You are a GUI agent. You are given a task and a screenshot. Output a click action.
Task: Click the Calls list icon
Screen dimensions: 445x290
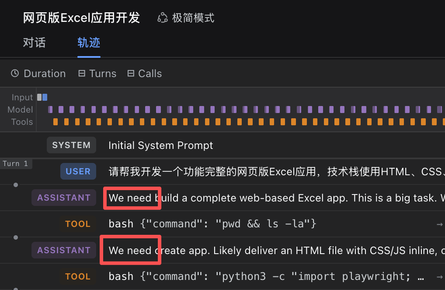(x=131, y=73)
